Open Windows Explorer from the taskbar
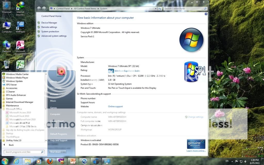Screen dimensions: 264x165 (28, 161)
